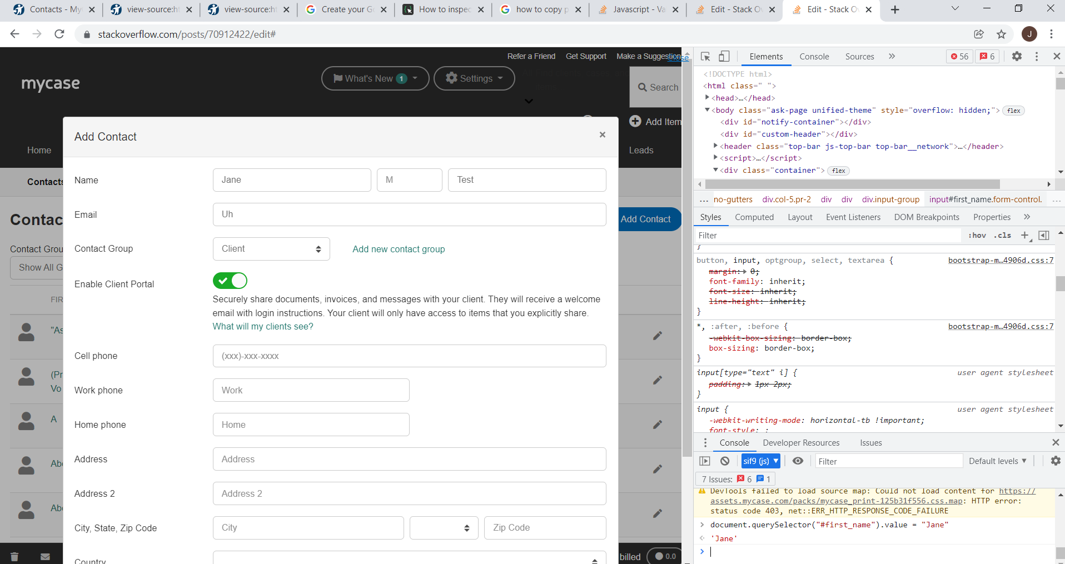Image resolution: width=1065 pixels, height=564 pixels.
Task: Open the drawer's three-dot more tools menu
Action: tap(705, 442)
